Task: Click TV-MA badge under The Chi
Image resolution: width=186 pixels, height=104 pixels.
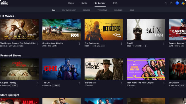Action: click(x=56, y=85)
